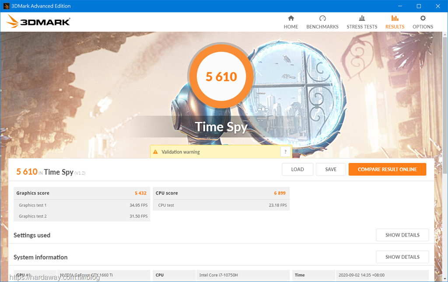Show details for Settings used
Viewport: 448px width, 282px height.
click(402, 235)
